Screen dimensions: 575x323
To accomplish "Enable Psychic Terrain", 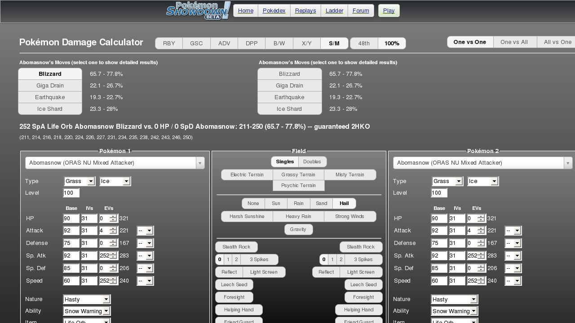I will coord(298,185).
